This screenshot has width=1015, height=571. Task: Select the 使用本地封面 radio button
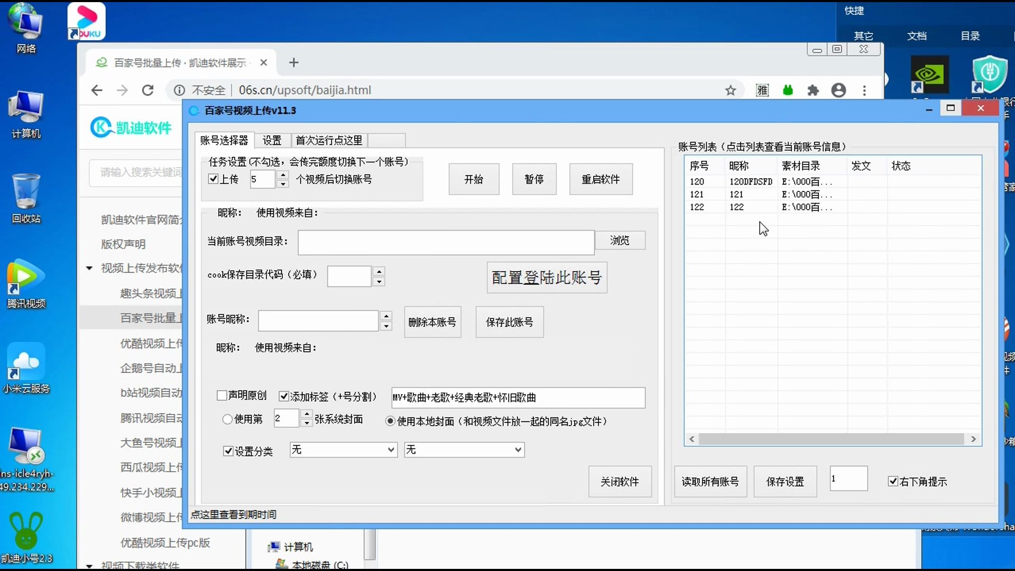pyautogui.click(x=390, y=421)
